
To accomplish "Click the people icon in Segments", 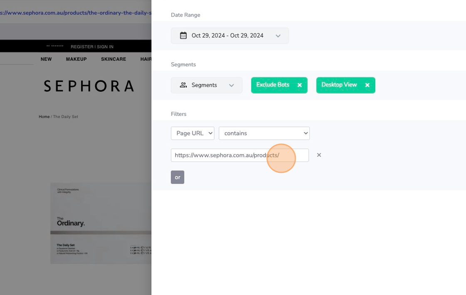I will [x=183, y=85].
